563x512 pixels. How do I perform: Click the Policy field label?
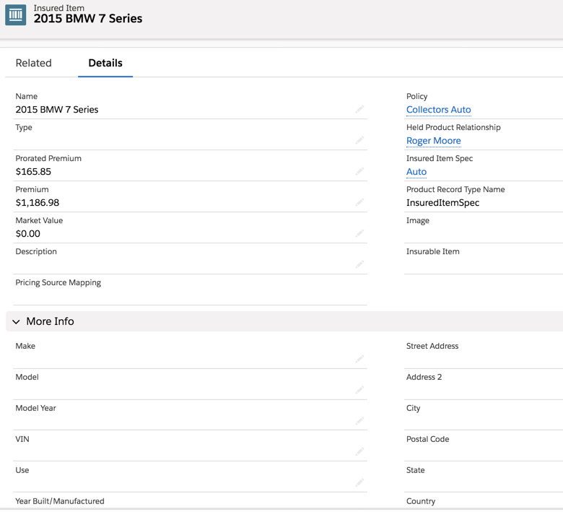pyautogui.click(x=416, y=96)
